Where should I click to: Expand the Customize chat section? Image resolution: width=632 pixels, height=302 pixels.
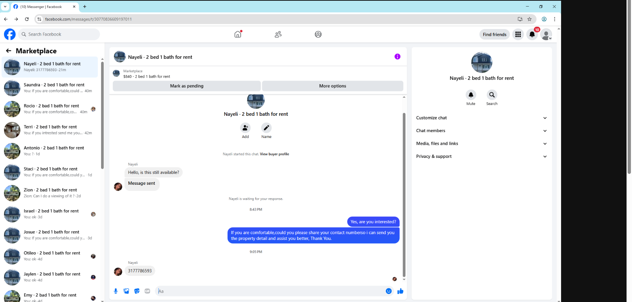[x=481, y=118]
